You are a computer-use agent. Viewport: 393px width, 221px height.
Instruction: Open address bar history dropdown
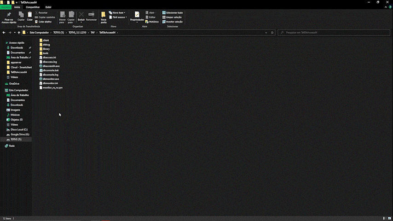(x=266, y=33)
